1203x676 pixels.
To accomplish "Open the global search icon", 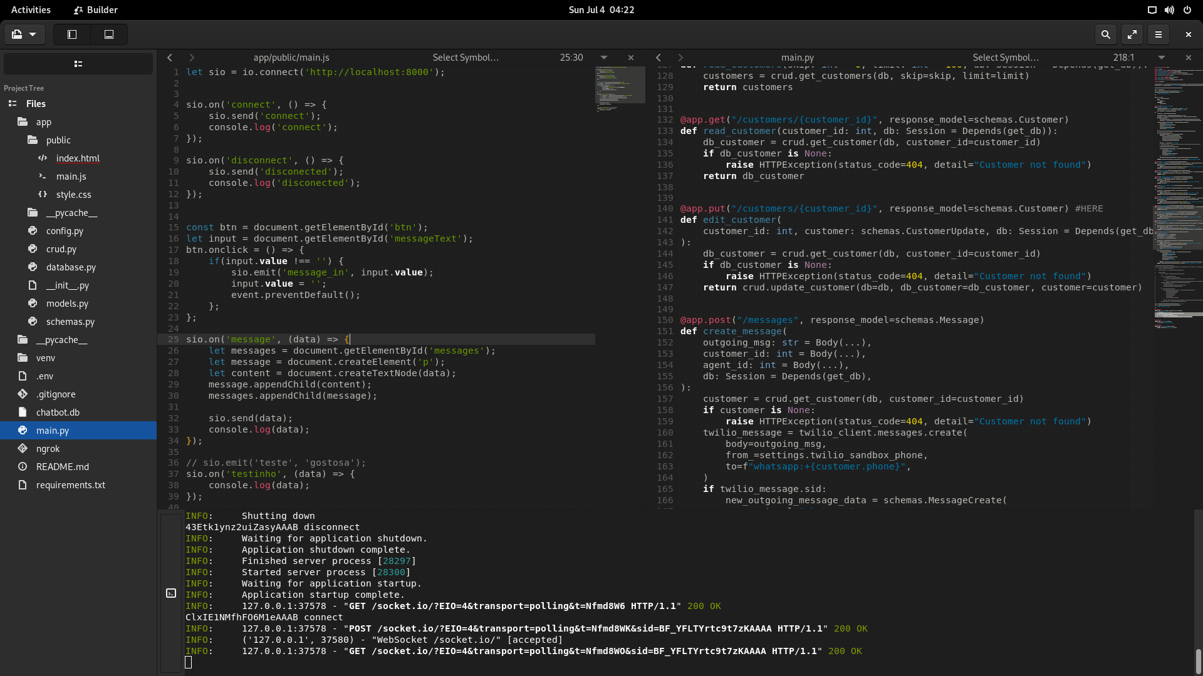I will (1106, 34).
